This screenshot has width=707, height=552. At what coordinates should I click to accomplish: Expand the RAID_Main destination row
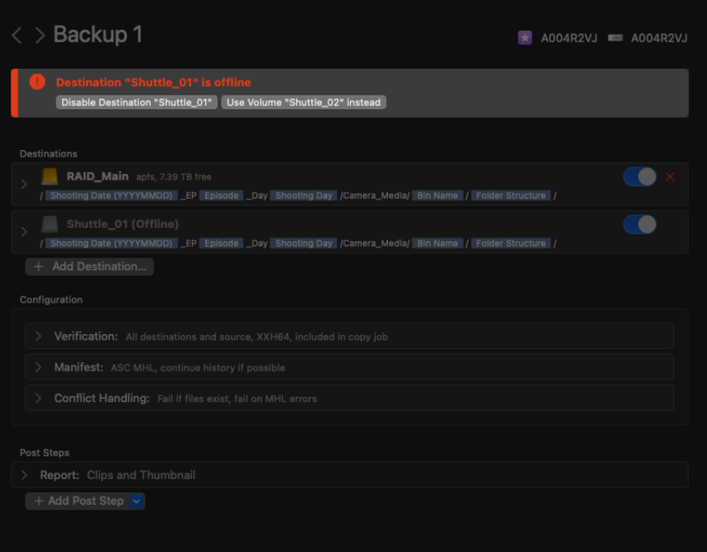[x=24, y=184]
